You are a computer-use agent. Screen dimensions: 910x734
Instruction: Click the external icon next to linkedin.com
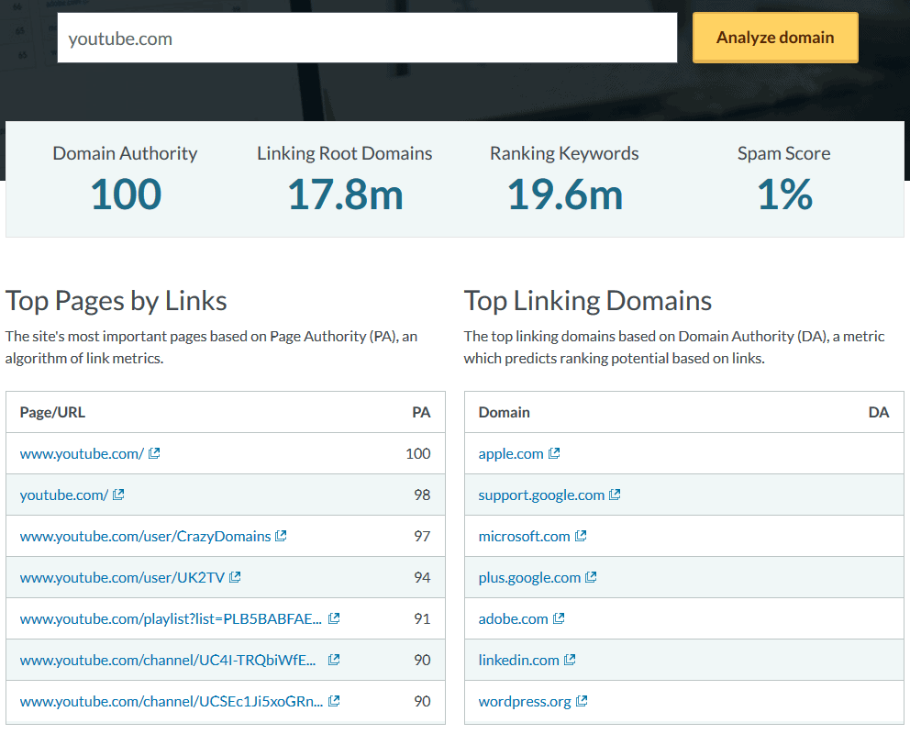tap(570, 660)
